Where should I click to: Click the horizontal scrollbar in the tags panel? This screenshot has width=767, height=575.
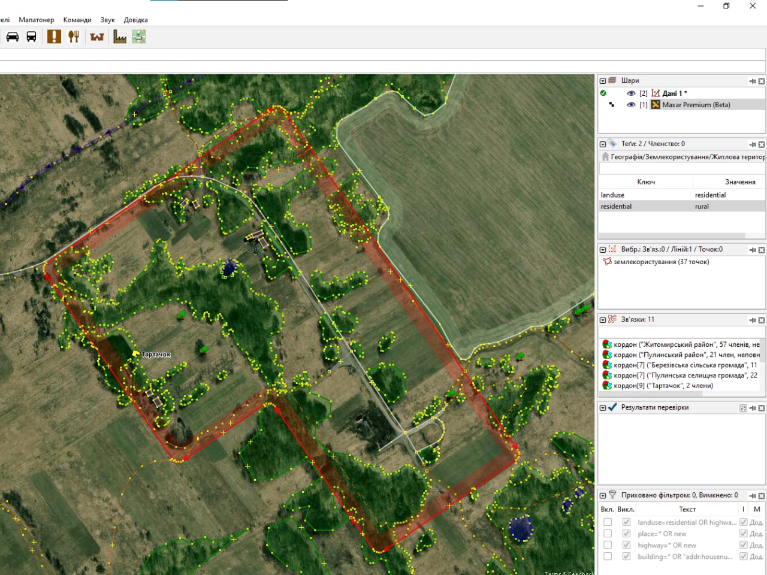coord(672,236)
